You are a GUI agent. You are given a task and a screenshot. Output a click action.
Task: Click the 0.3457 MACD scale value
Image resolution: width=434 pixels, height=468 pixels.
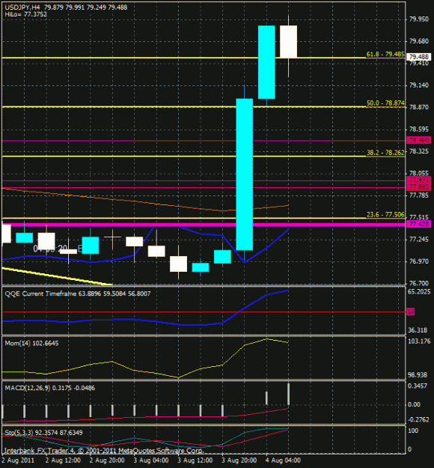coord(418,386)
